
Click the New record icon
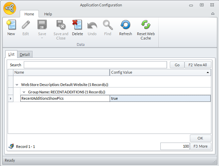point(11,25)
